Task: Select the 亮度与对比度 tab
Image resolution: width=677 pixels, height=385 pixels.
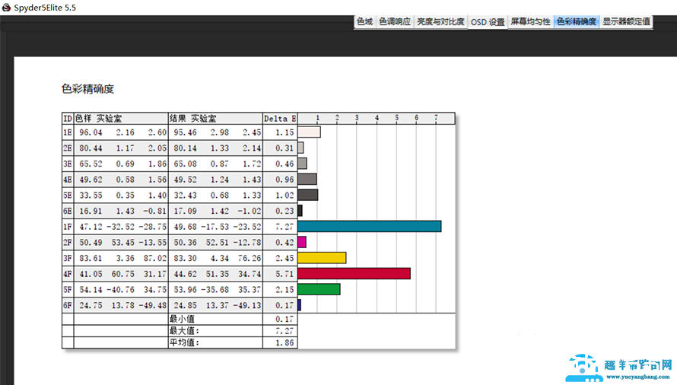Action: pyautogui.click(x=440, y=21)
